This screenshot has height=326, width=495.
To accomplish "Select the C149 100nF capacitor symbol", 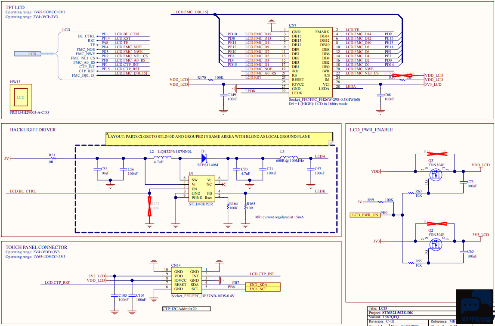I will tap(224, 94).
